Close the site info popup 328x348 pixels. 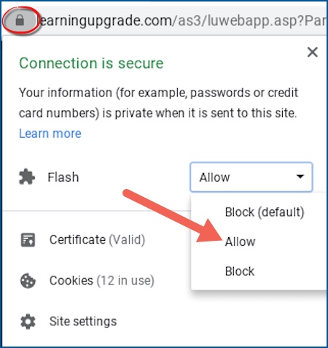coord(313,53)
